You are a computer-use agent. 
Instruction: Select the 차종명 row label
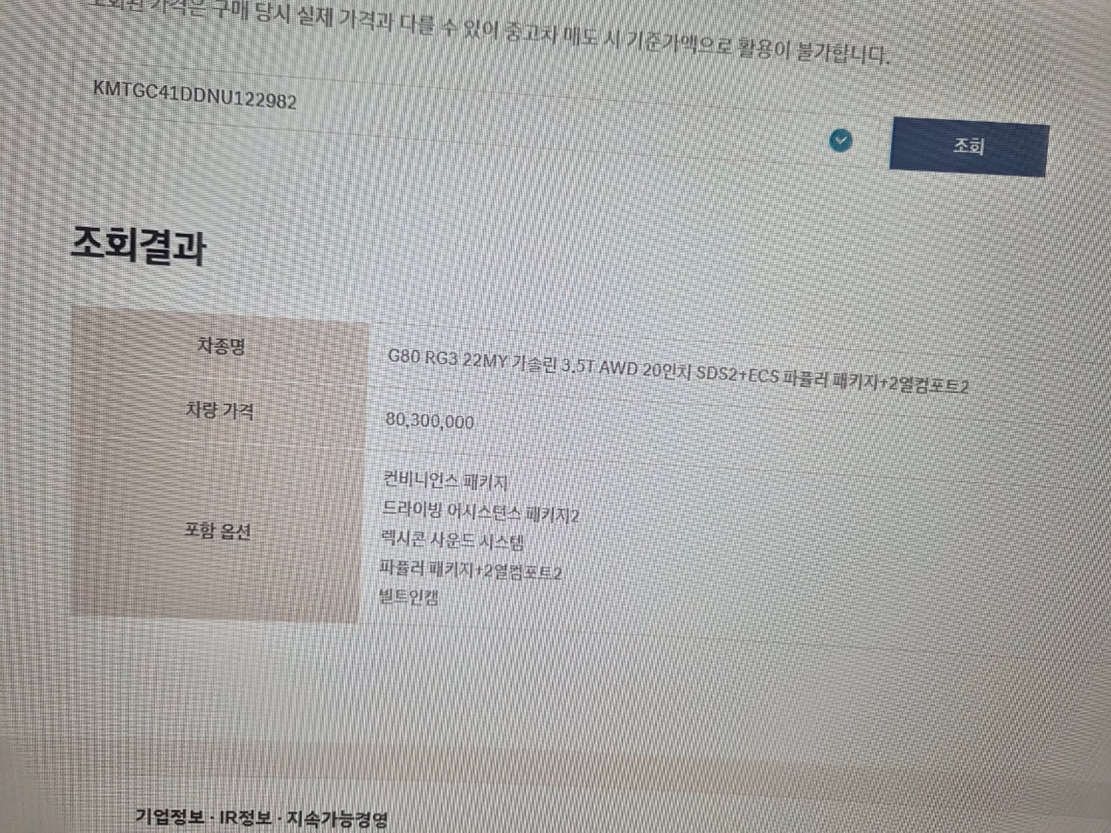pos(222,345)
